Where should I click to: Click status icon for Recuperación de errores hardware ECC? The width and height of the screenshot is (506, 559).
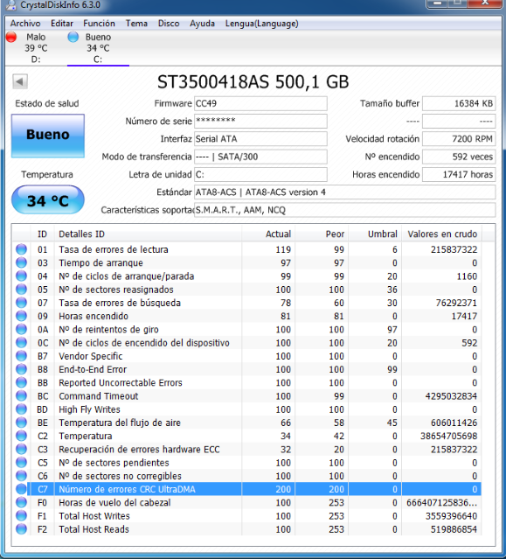click(x=21, y=449)
